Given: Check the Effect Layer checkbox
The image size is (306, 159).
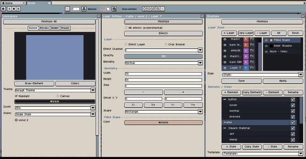Looking at the screenshot, I should [126, 44].
